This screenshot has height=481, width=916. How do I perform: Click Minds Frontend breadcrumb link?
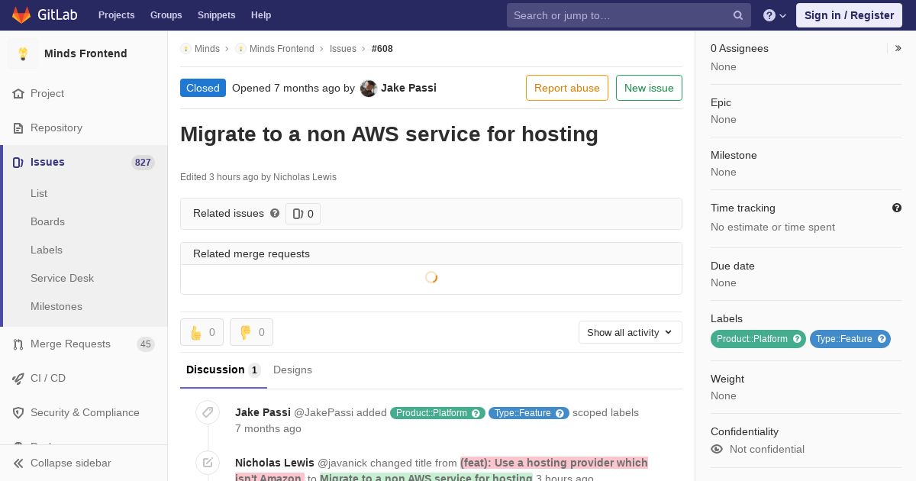pyautogui.click(x=282, y=49)
